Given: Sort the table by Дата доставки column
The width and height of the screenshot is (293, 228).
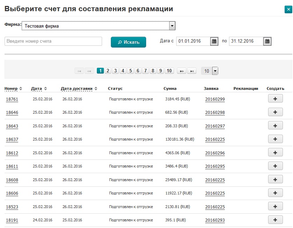Looking at the screenshot, I should tap(79, 88).
